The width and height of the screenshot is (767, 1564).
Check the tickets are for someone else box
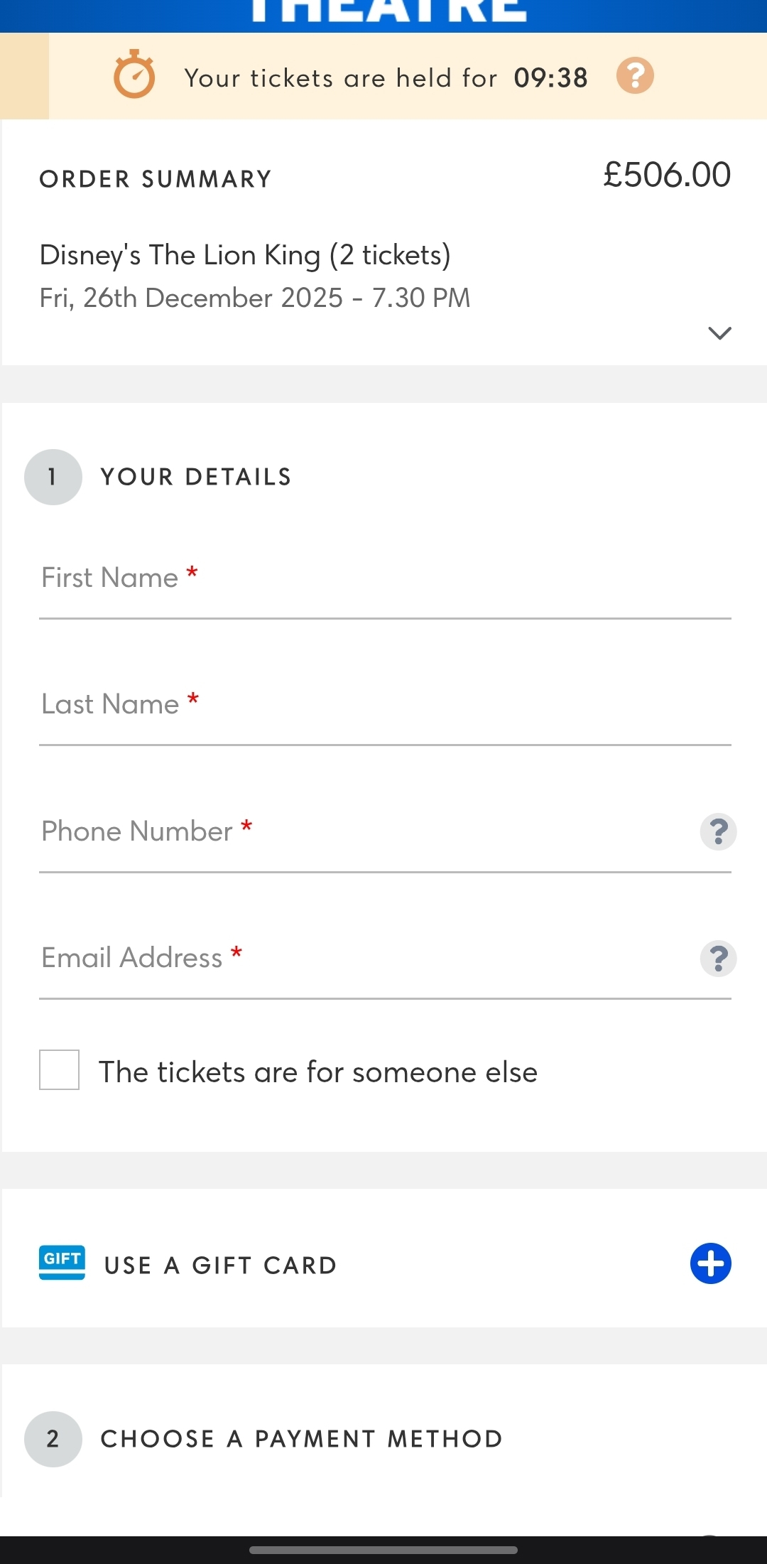coord(60,1070)
